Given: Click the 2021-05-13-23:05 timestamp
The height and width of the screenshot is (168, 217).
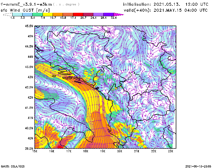Looking at the screenshot, I should [199, 166].
